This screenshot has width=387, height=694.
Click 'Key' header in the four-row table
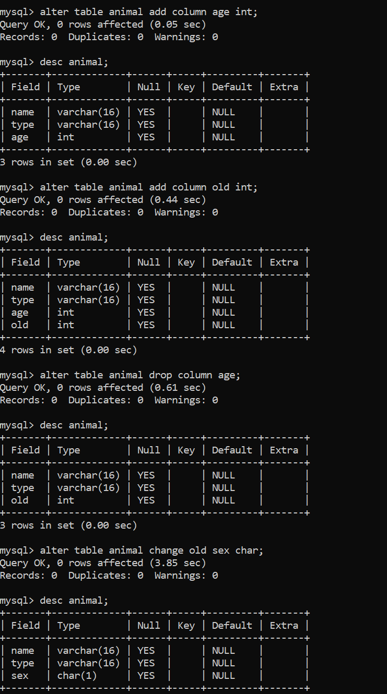(x=186, y=262)
